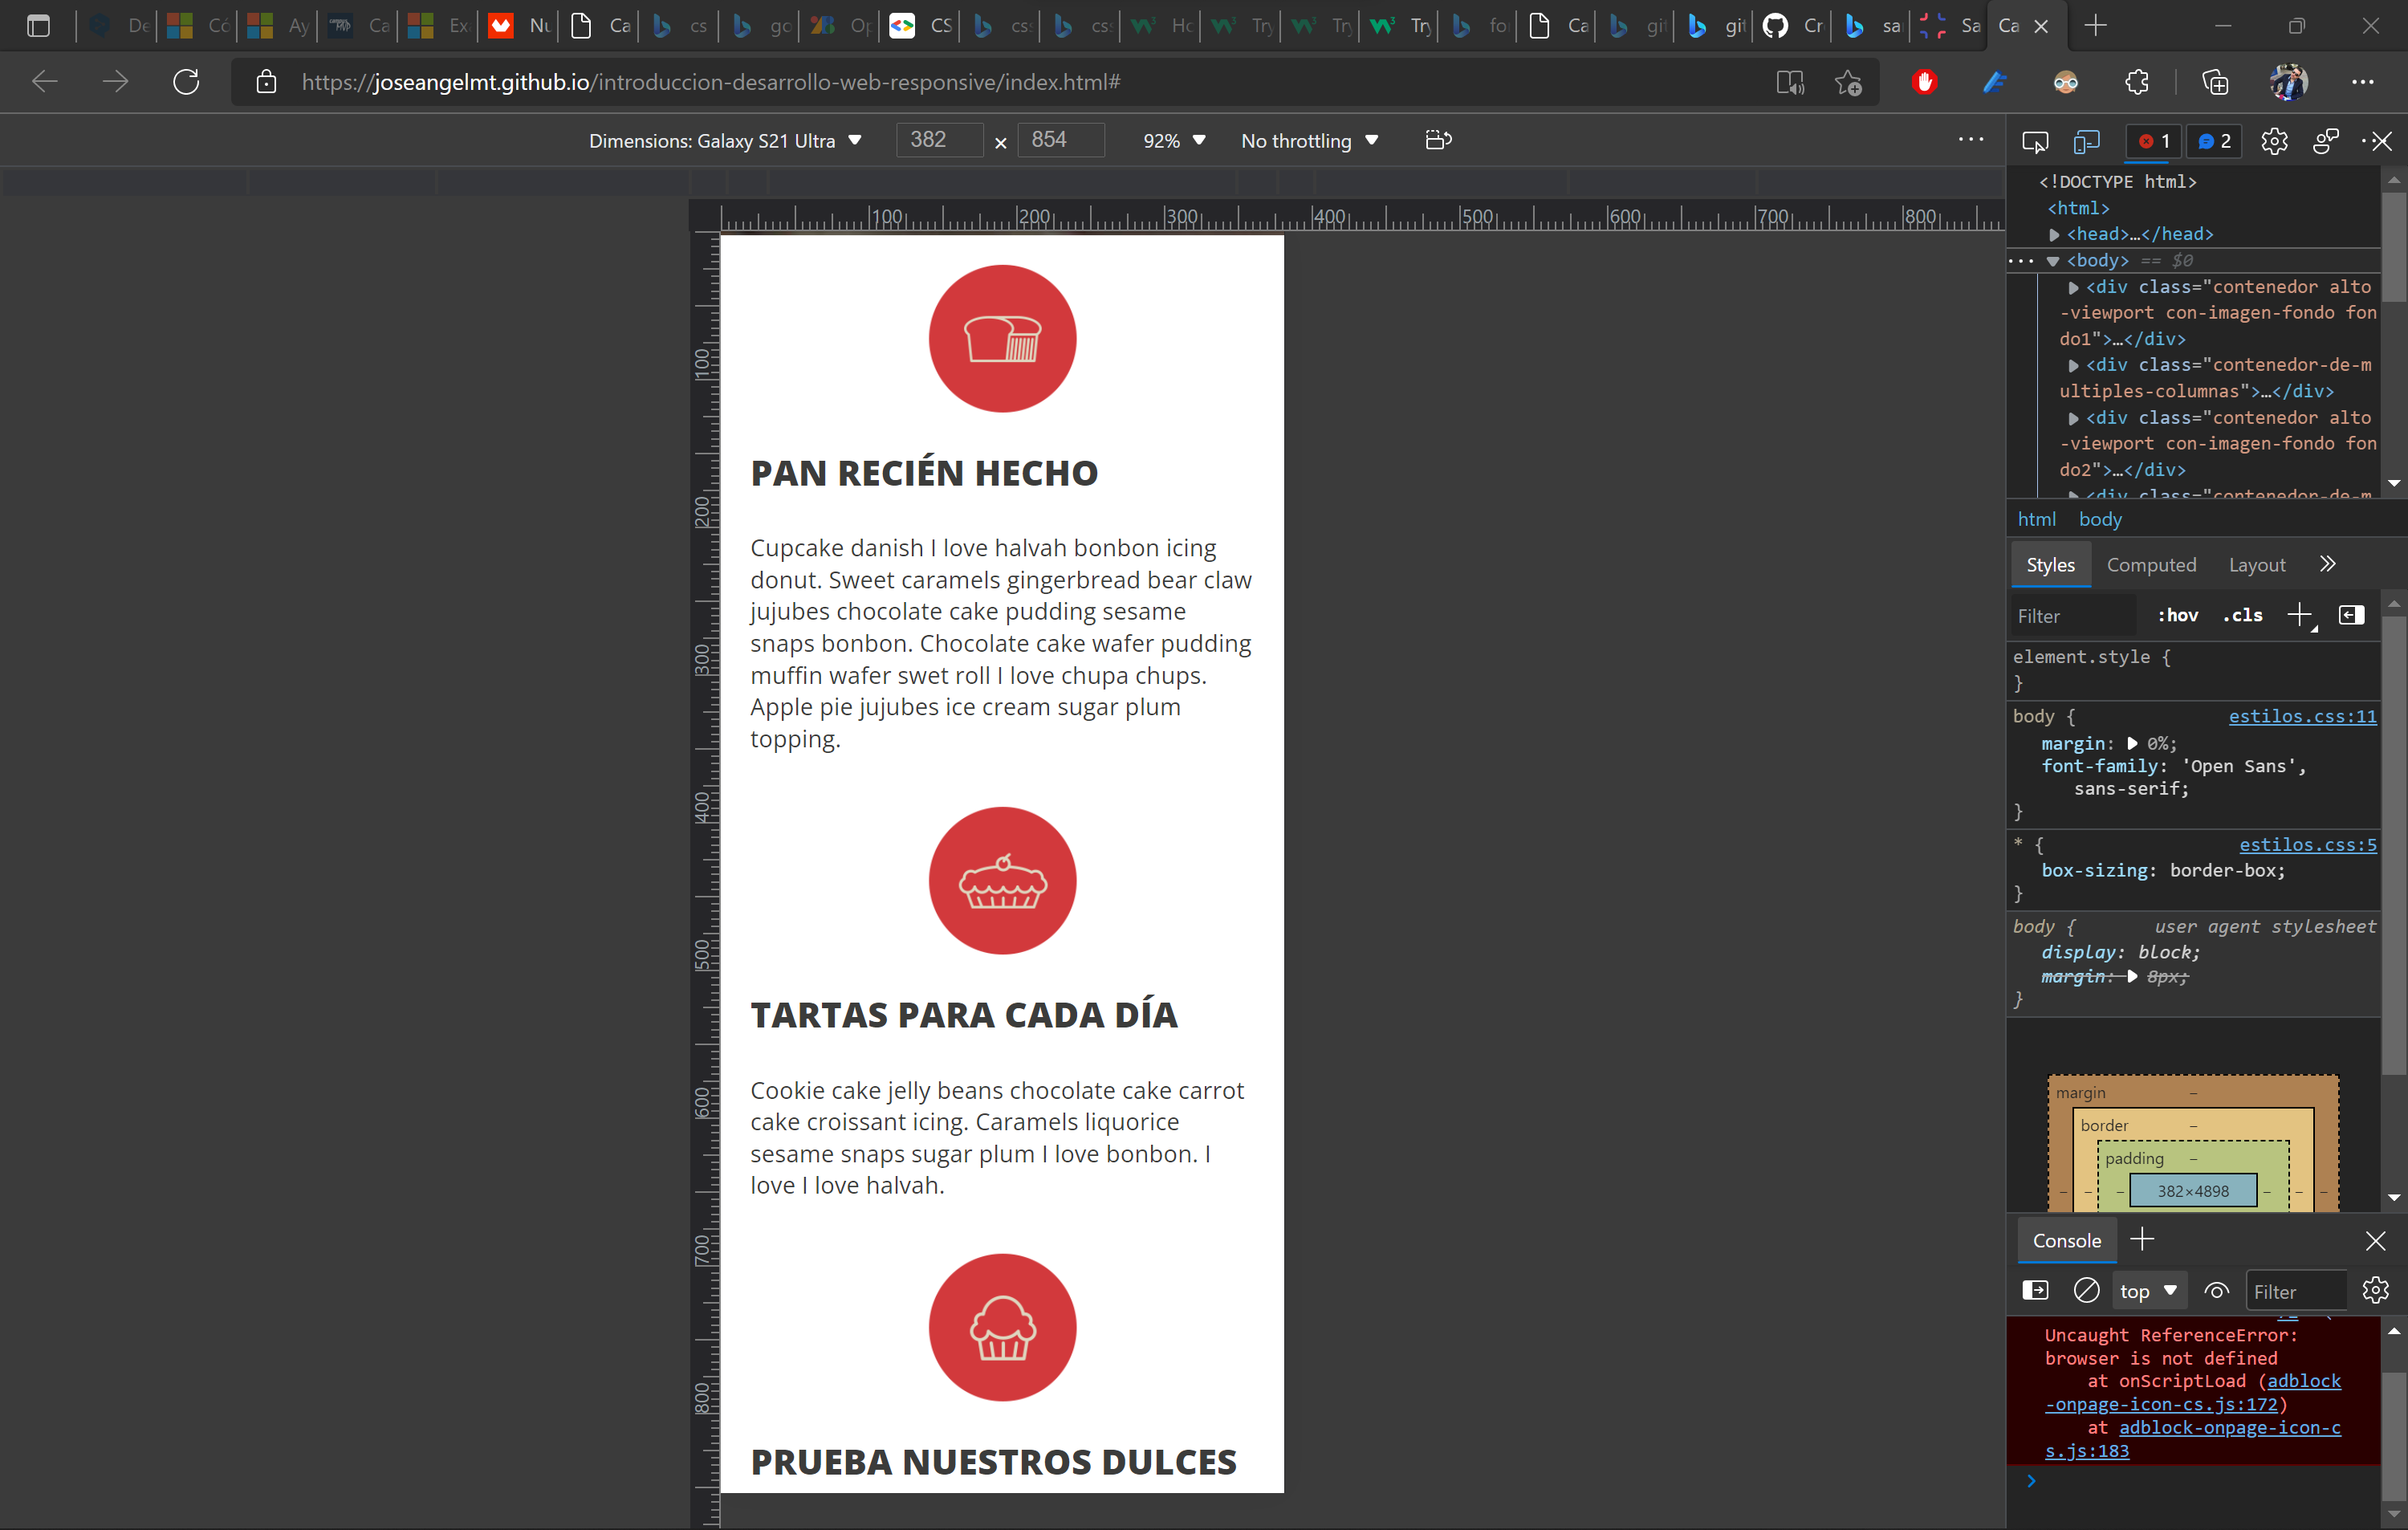The image size is (2408, 1530).
Task: Click the blue issues count badge
Action: click(2215, 141)
